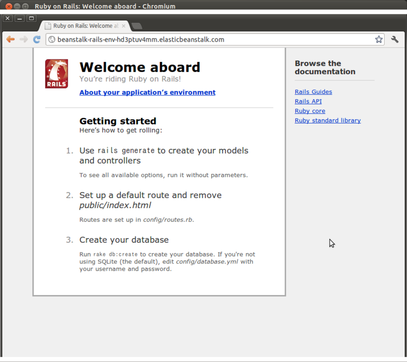
Task: Go back with the orange back arrow
Action: click(x=10, y=40)
